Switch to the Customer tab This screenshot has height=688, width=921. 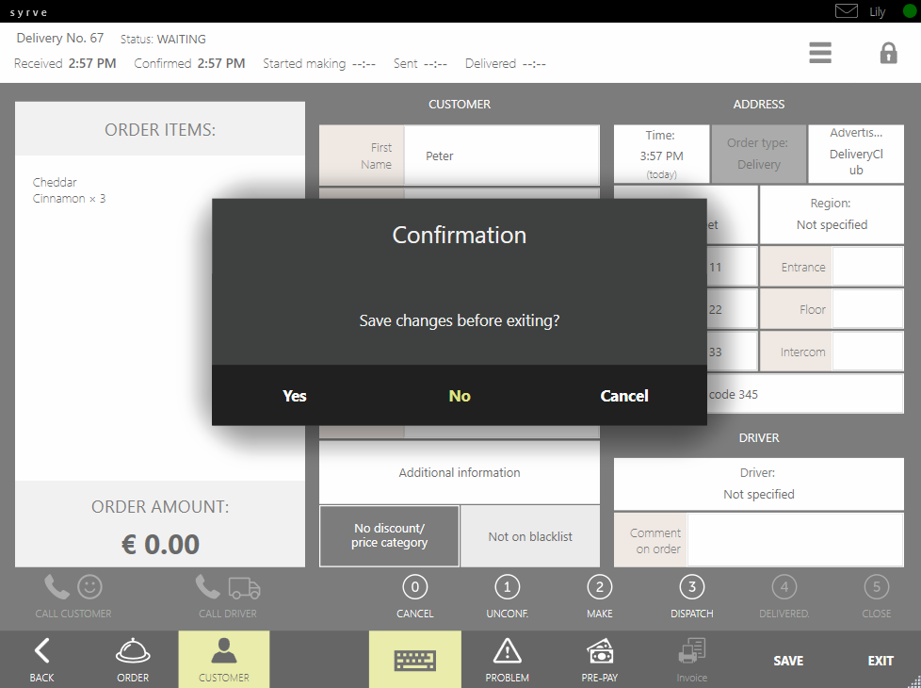pos(224,657)
